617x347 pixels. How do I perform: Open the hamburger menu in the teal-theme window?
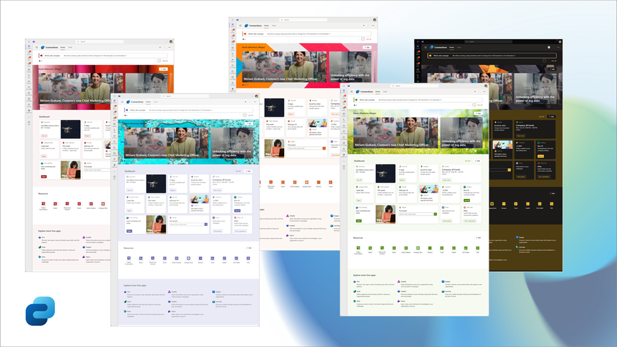(122, 102)
